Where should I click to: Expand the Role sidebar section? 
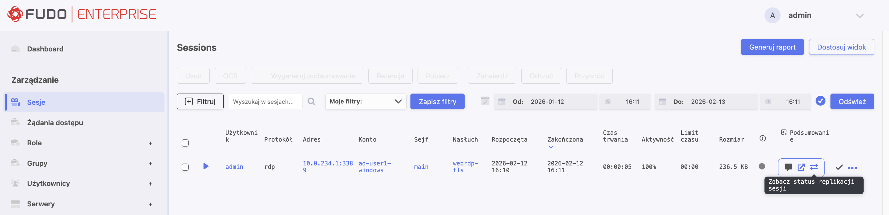coord(151,143)
